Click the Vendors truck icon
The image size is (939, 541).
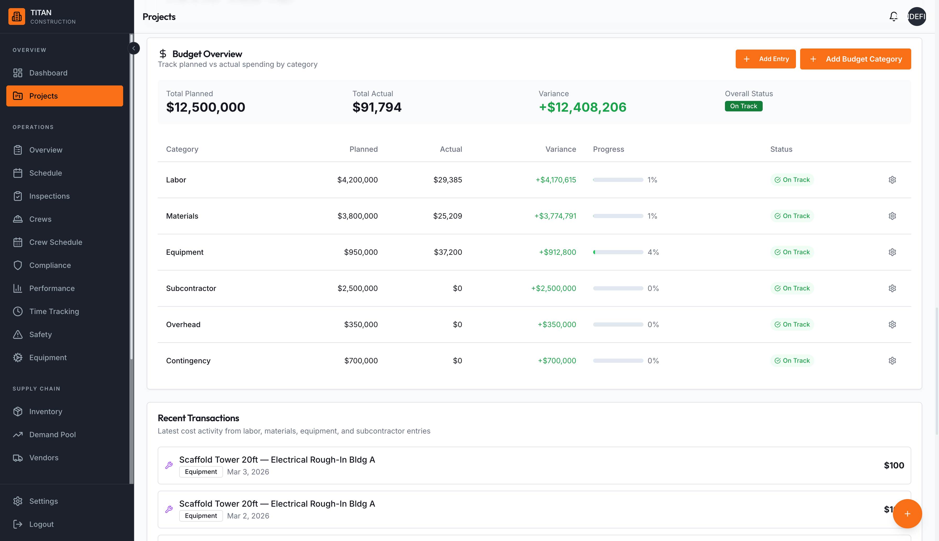[18, 458]
